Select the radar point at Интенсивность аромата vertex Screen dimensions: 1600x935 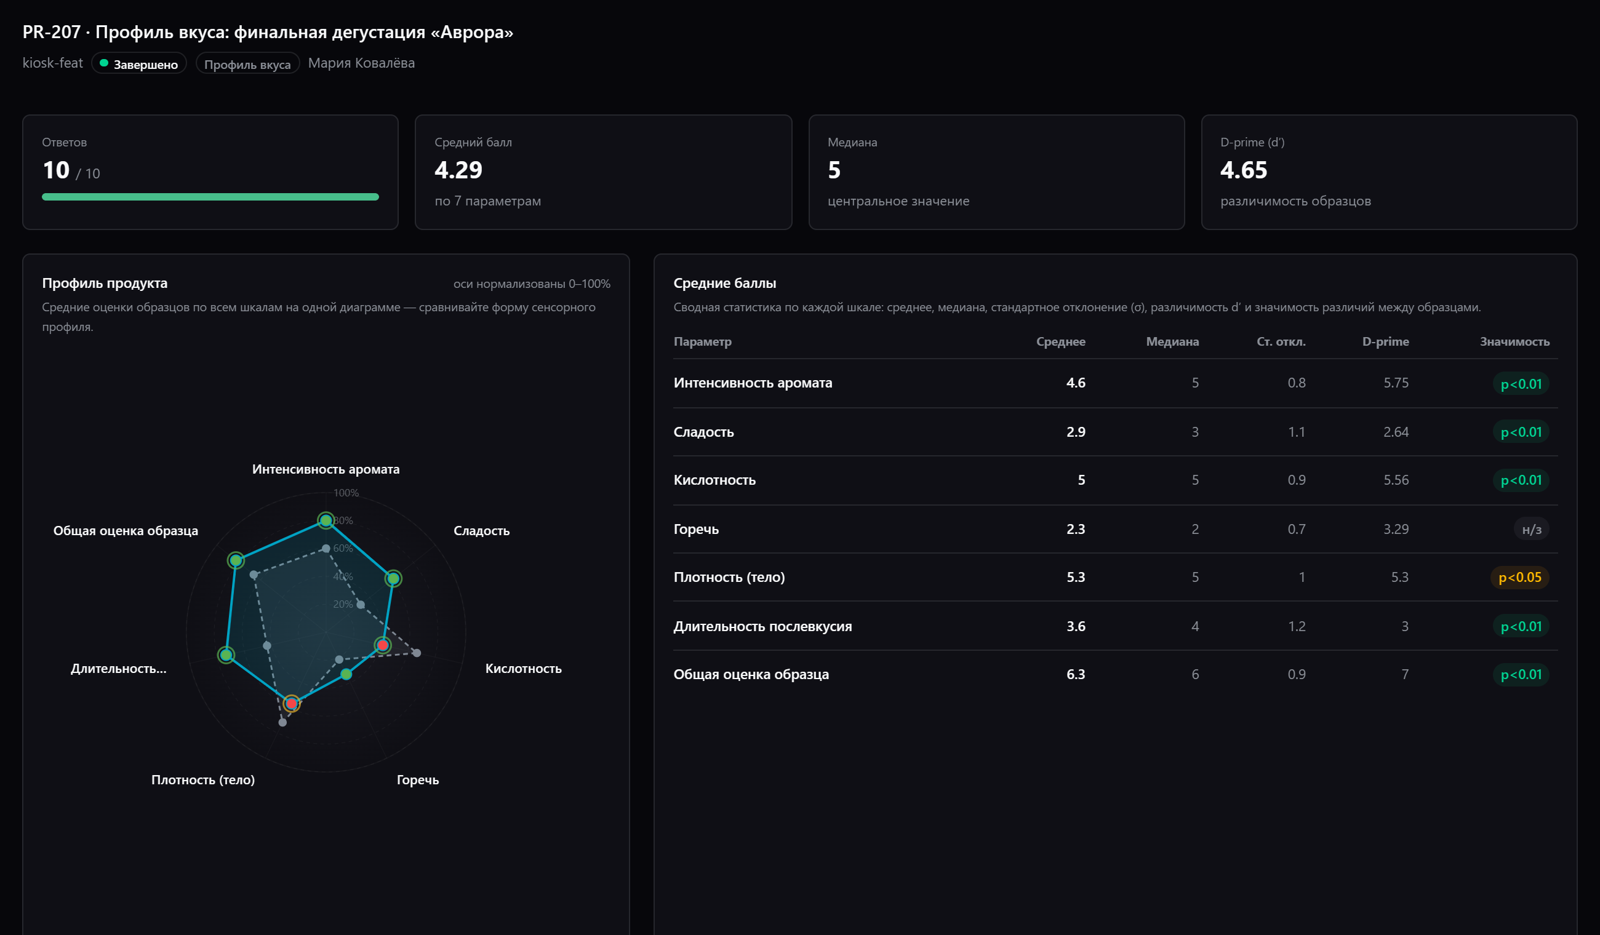click(326, 521)
